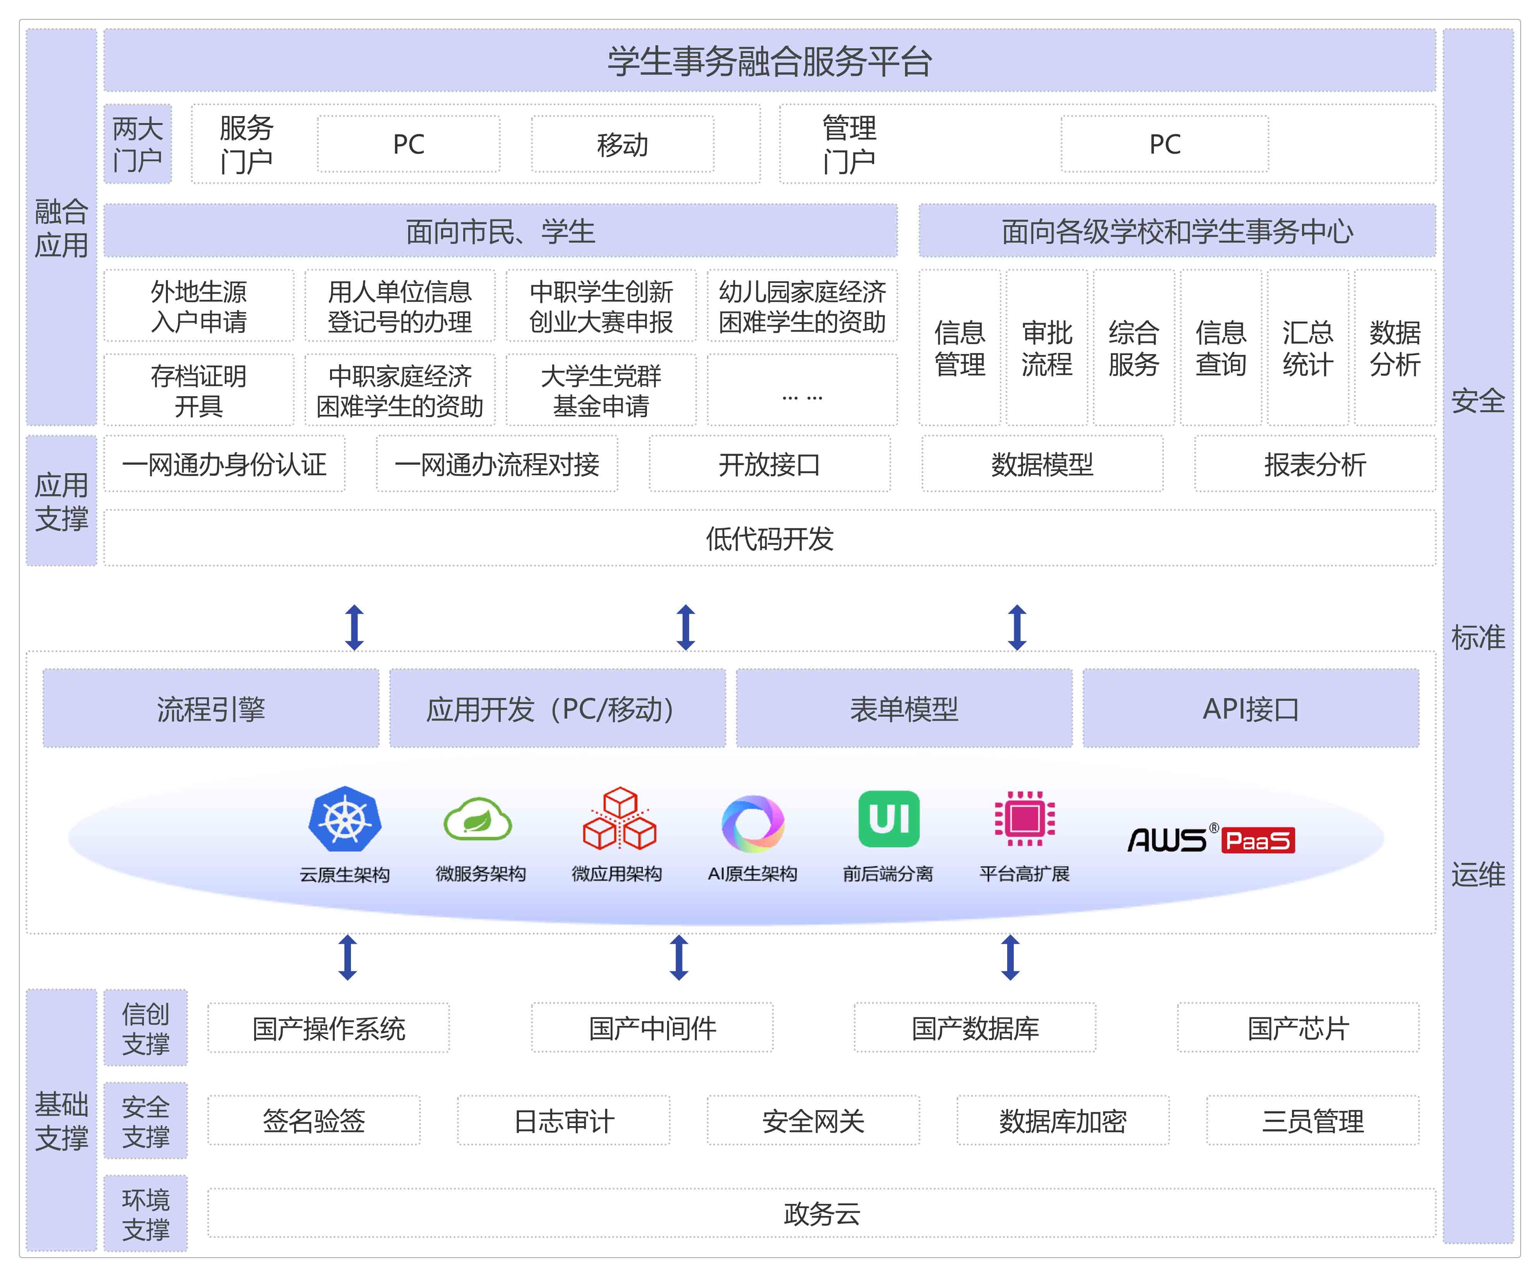Select the 表单模型 block
This screenshot has width=1540, height=1277.
[903, 709]
